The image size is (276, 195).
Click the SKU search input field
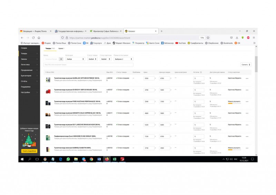88,65
